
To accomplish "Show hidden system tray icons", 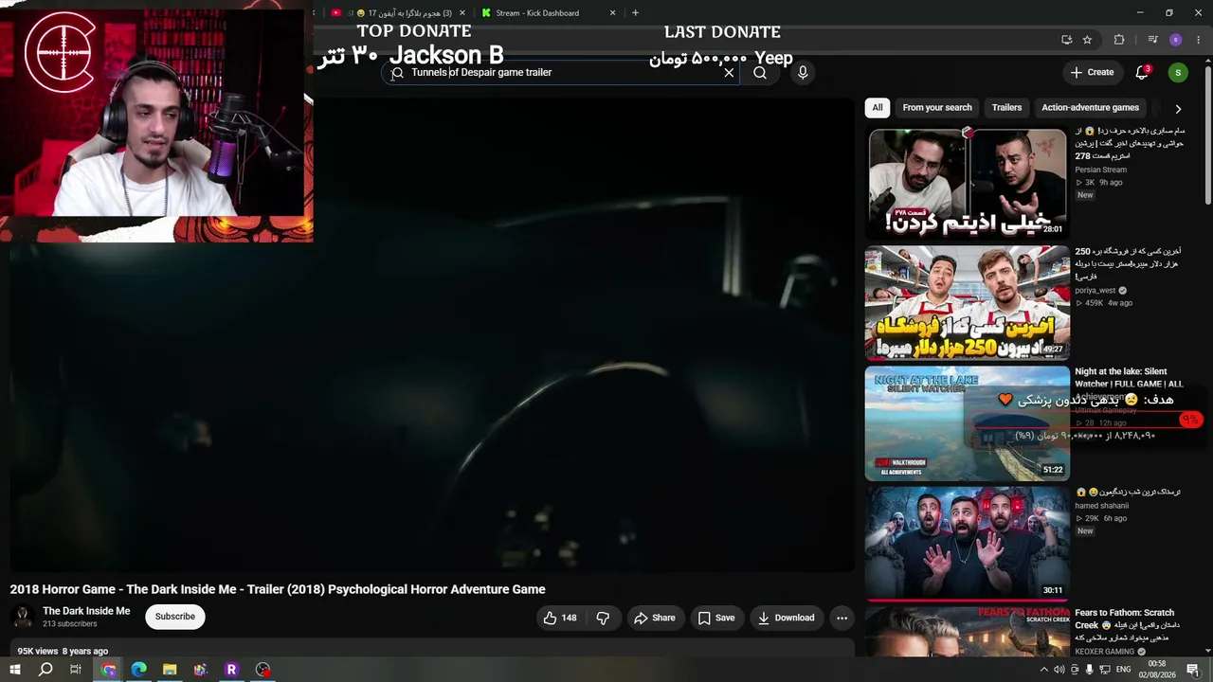I will tap(1044, 670).
